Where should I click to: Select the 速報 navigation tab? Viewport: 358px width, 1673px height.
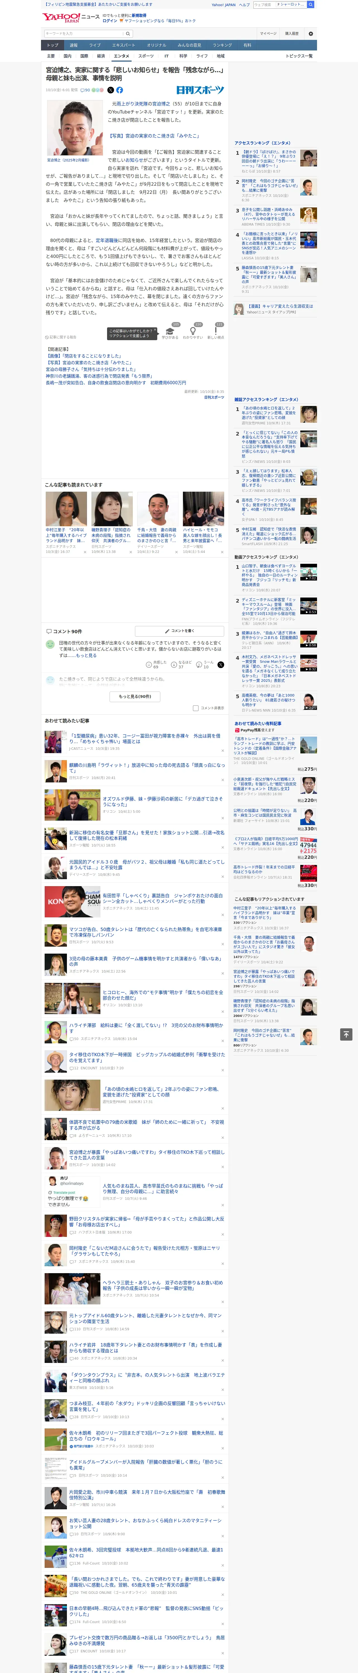(73, 45)
